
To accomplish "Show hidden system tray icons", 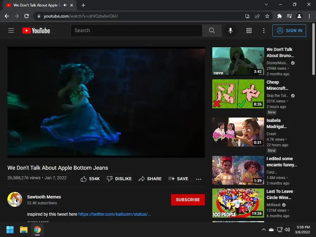I will (x=264, y=230).
